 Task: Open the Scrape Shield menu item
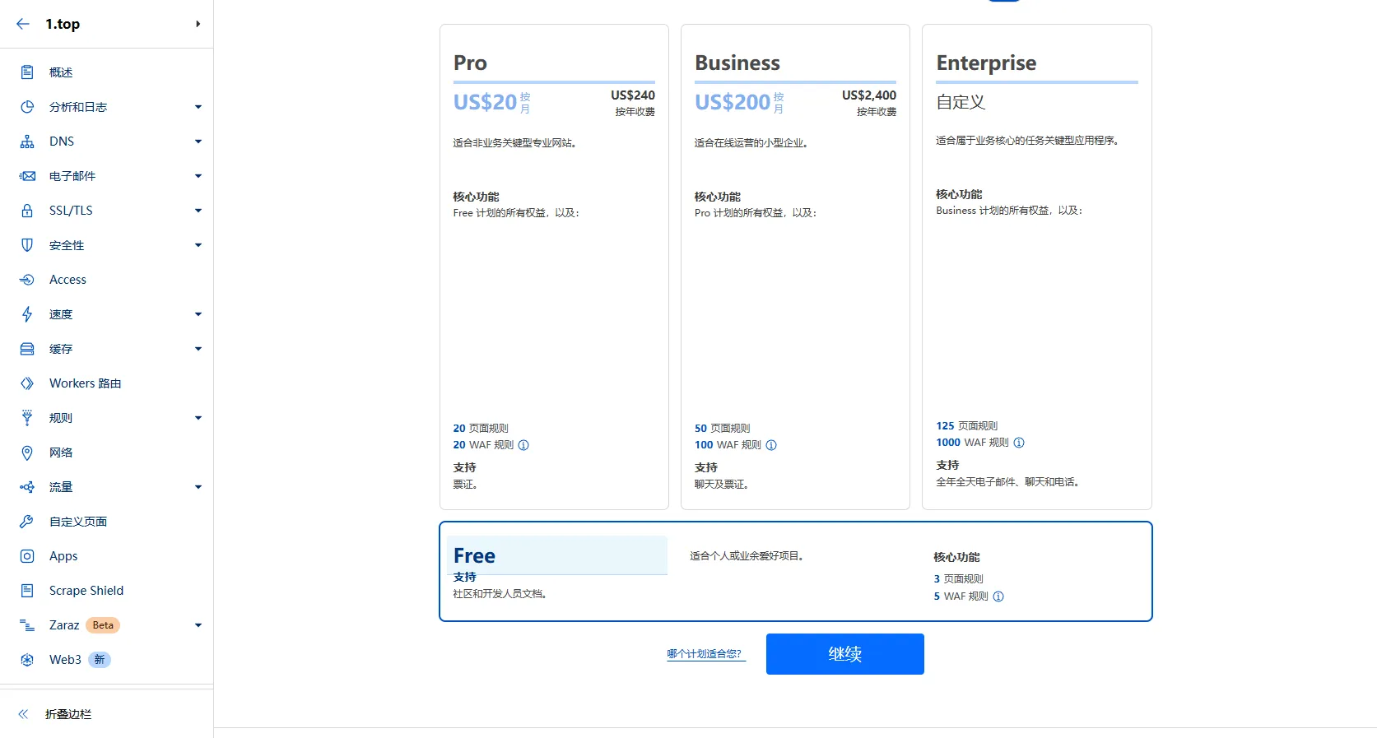point(86,591)
